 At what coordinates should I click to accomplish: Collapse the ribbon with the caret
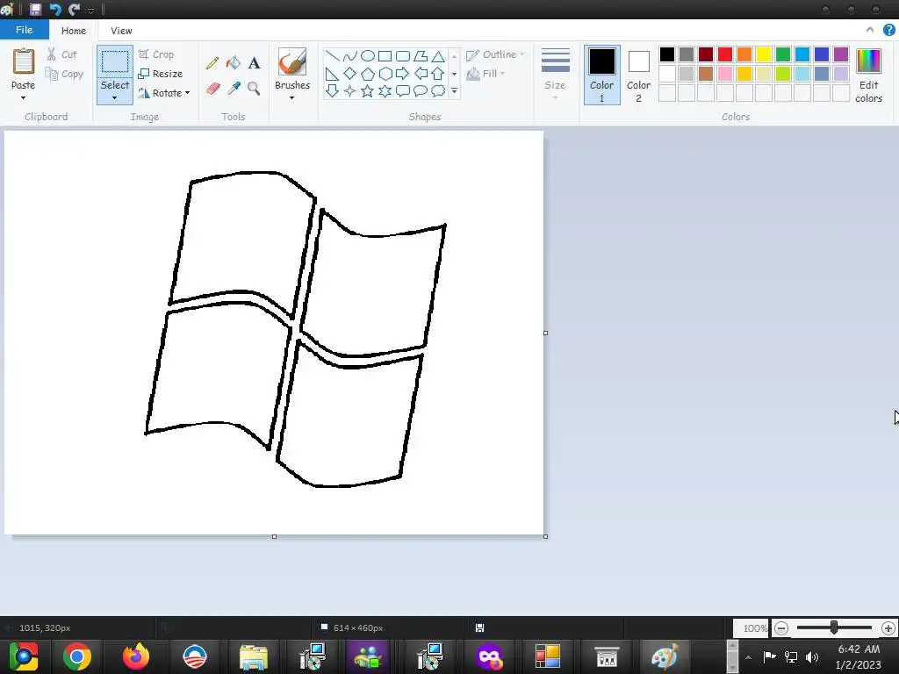870,30
